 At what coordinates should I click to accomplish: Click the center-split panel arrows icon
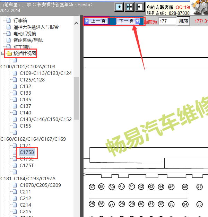click(129, 7)
